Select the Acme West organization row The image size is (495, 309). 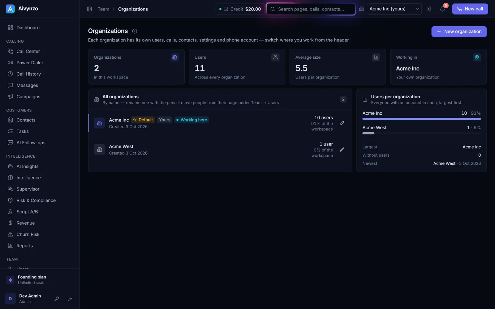coord(220,150)
